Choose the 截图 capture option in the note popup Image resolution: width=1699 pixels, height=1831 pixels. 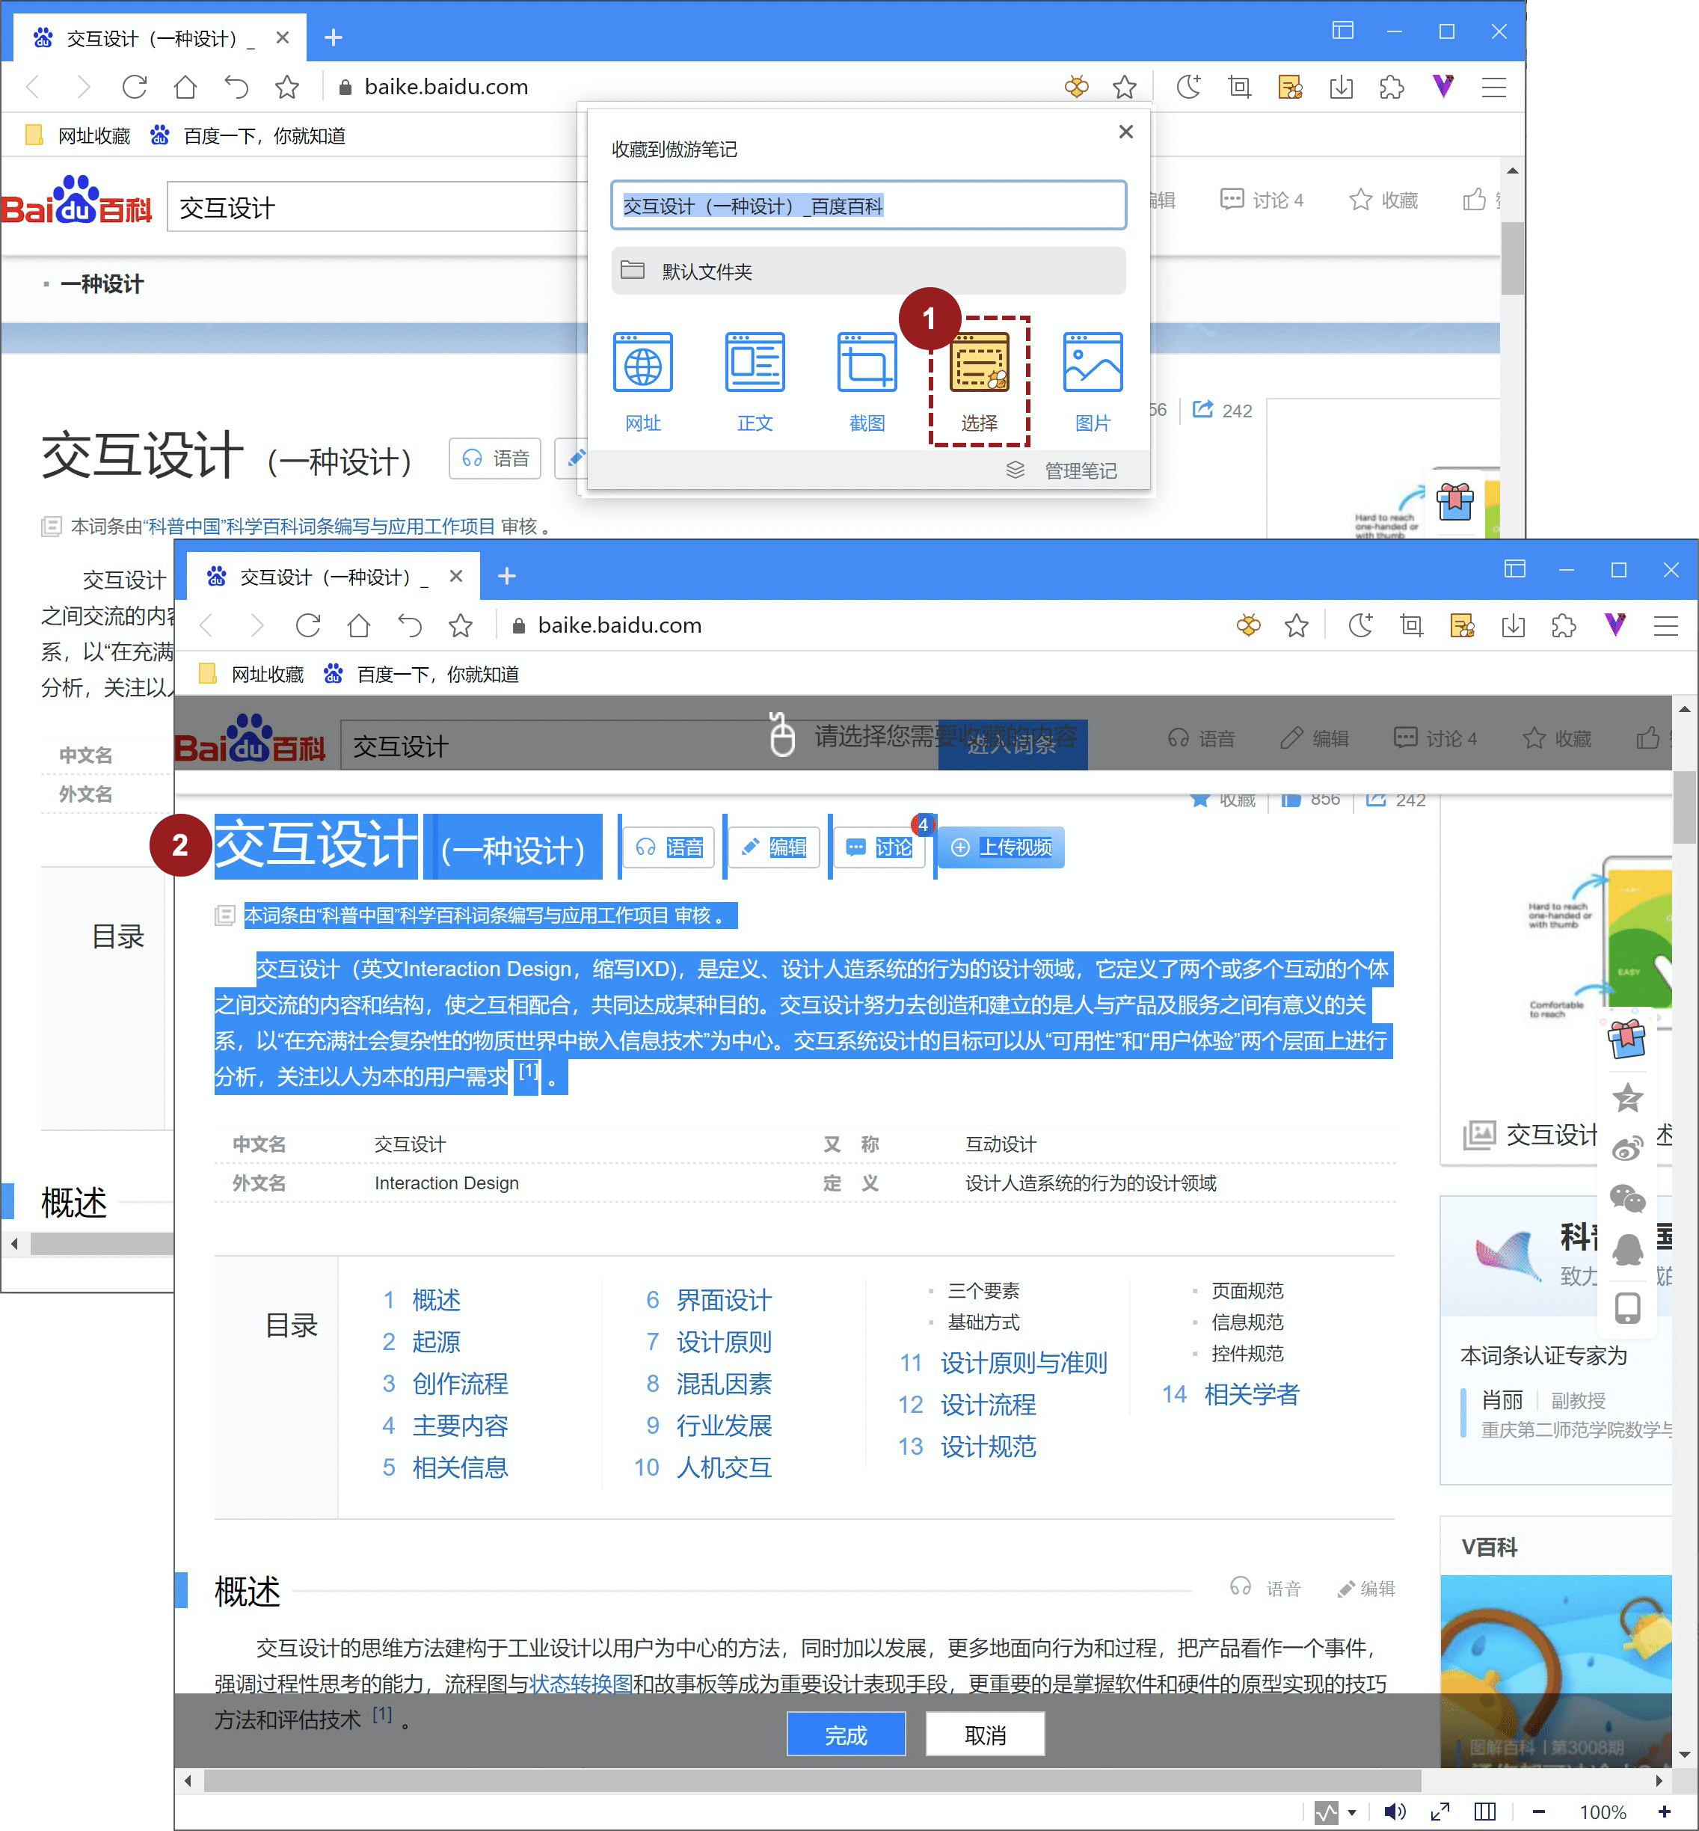[x=867, y=382]
